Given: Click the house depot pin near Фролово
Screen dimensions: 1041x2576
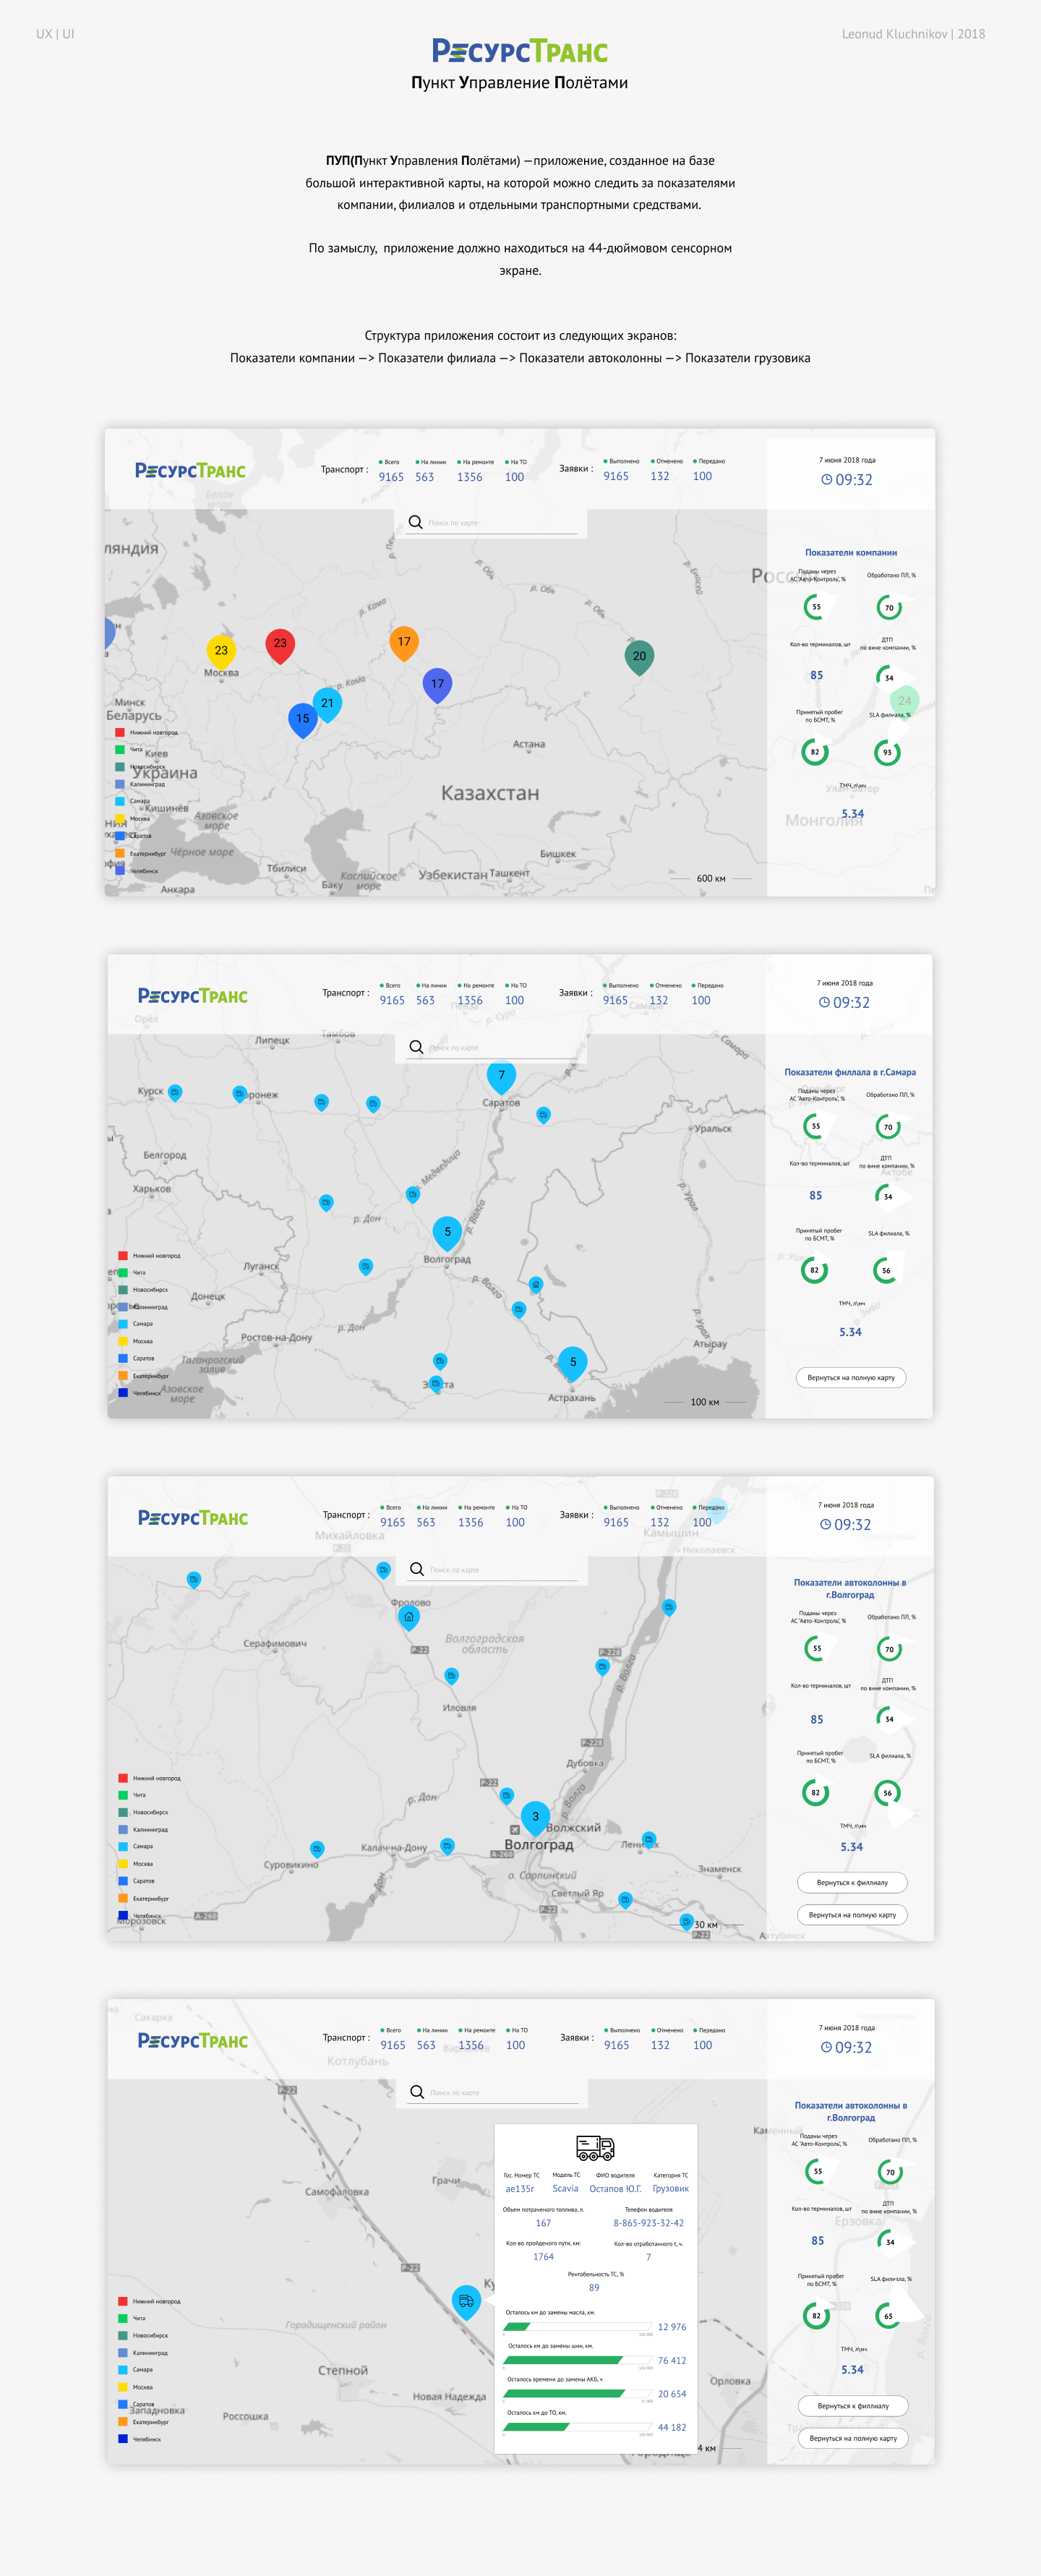Looking at the screenshot, I should coord(408,1616).
